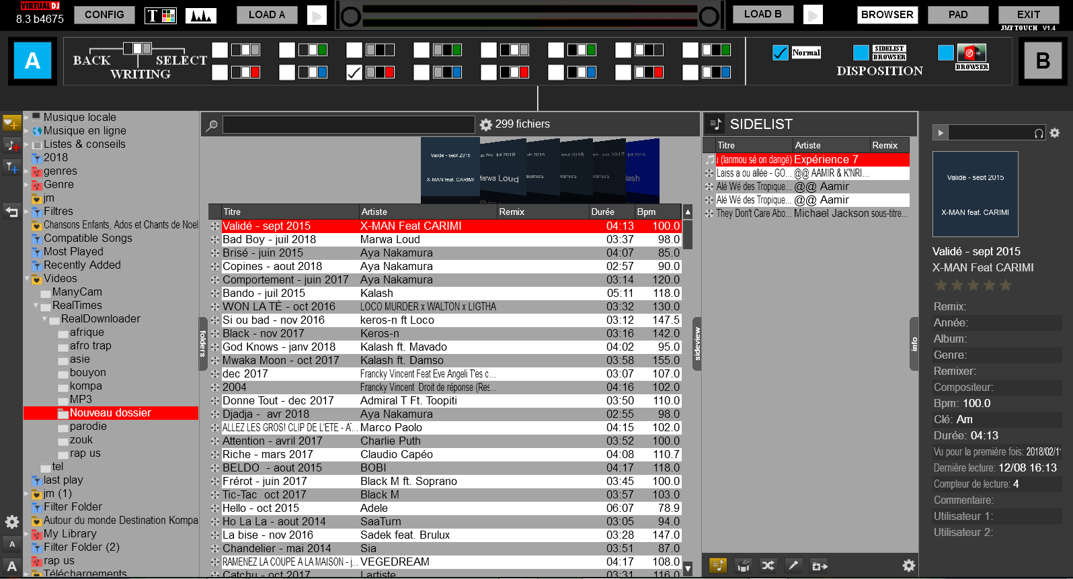Click in the file search input field
Image resolution: width=1073 pixels, height=579 pixels.
pos(349,125)
